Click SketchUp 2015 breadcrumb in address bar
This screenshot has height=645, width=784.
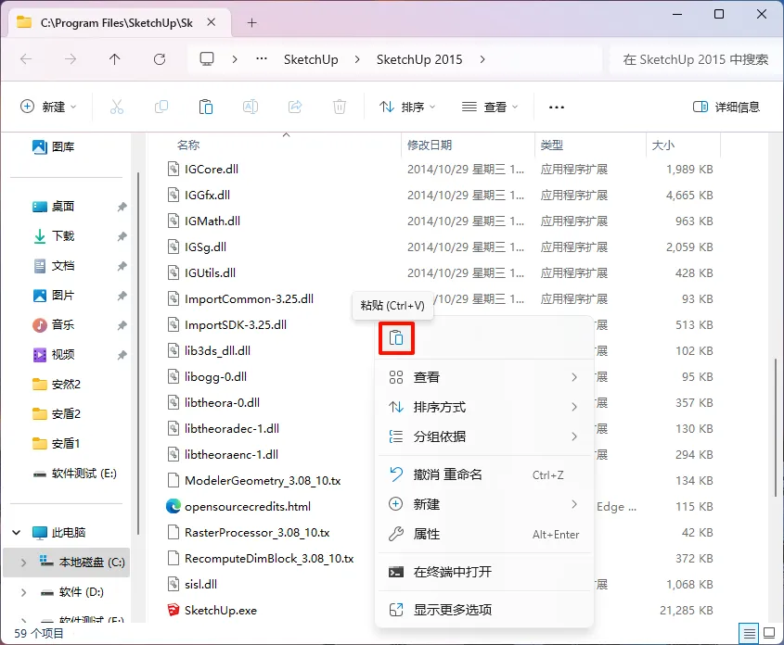pos(419,59)
